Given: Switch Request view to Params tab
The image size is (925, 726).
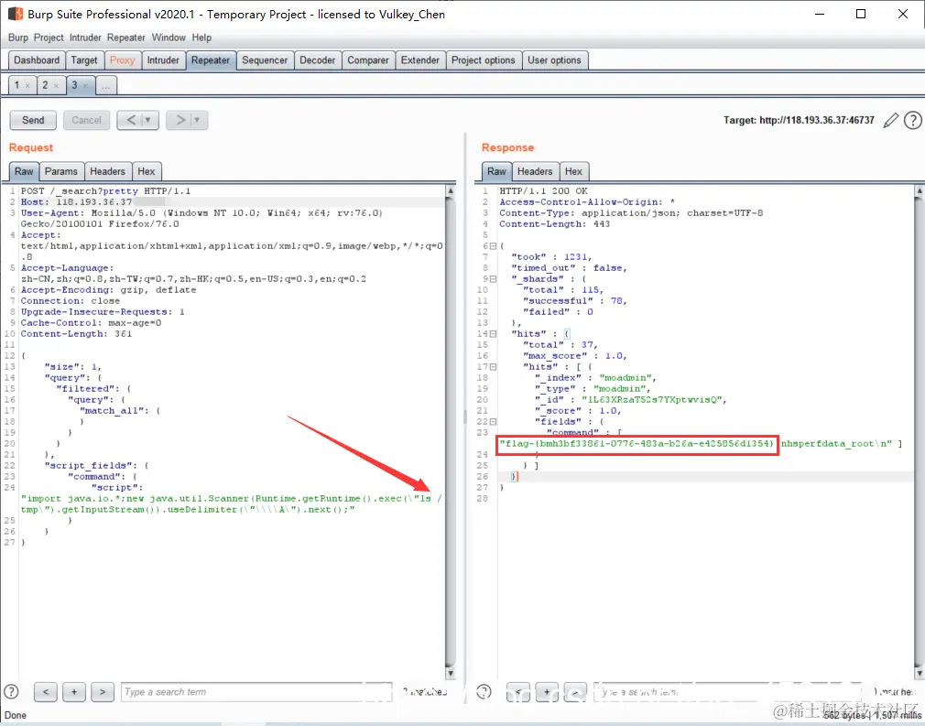Looking at the screenshot, I should tap(60, 171).
